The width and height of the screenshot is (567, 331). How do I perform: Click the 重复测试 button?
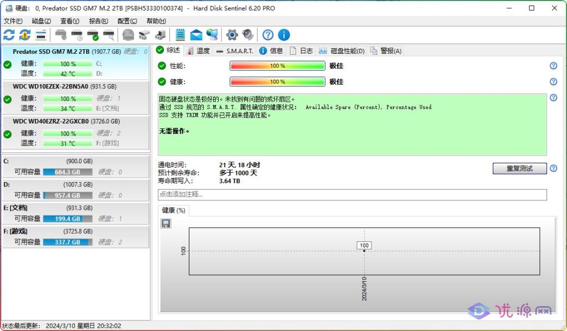519,168
